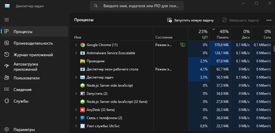Sort by the ЦП column header

[x=199, y=34]
